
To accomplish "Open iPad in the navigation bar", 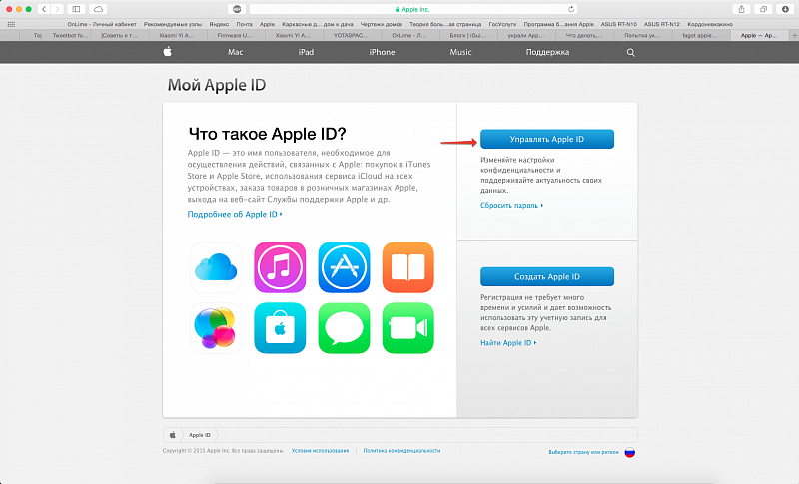I will pyautogui.click(x=306, y=52).
